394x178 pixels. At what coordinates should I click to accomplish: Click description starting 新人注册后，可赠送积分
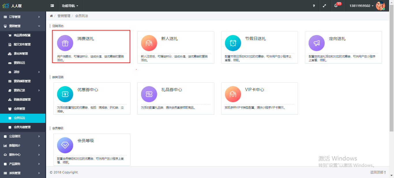(x=174, y=58)
